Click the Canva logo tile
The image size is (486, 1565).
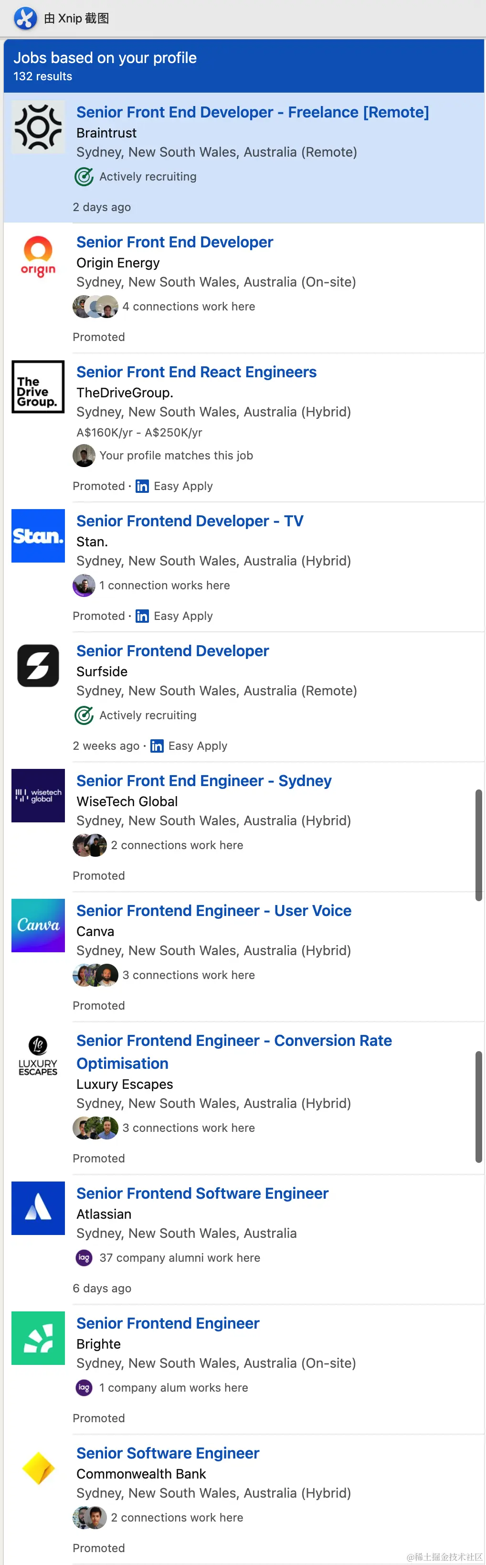(x=38, y=925)
